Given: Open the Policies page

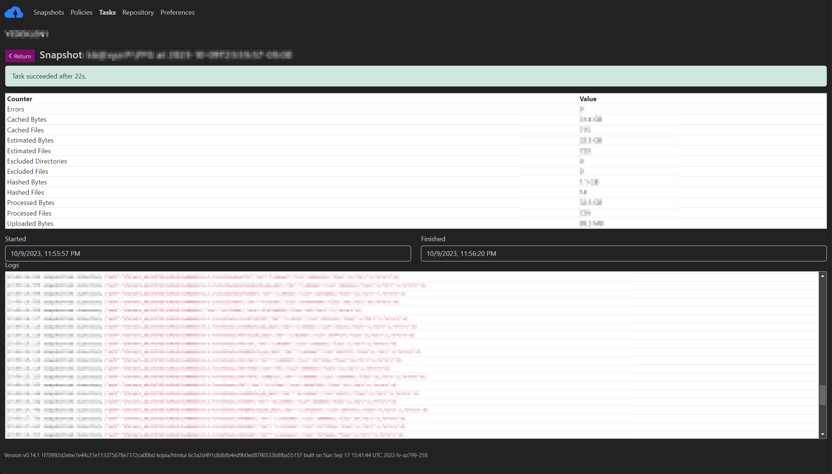Looking at the screenshot, I should (x=81, y=12).
